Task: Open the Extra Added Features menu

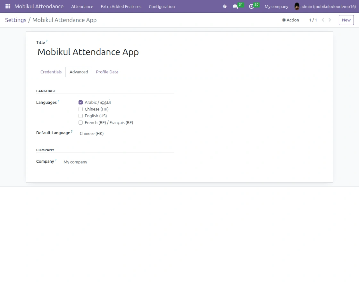Action: (121, 6)
